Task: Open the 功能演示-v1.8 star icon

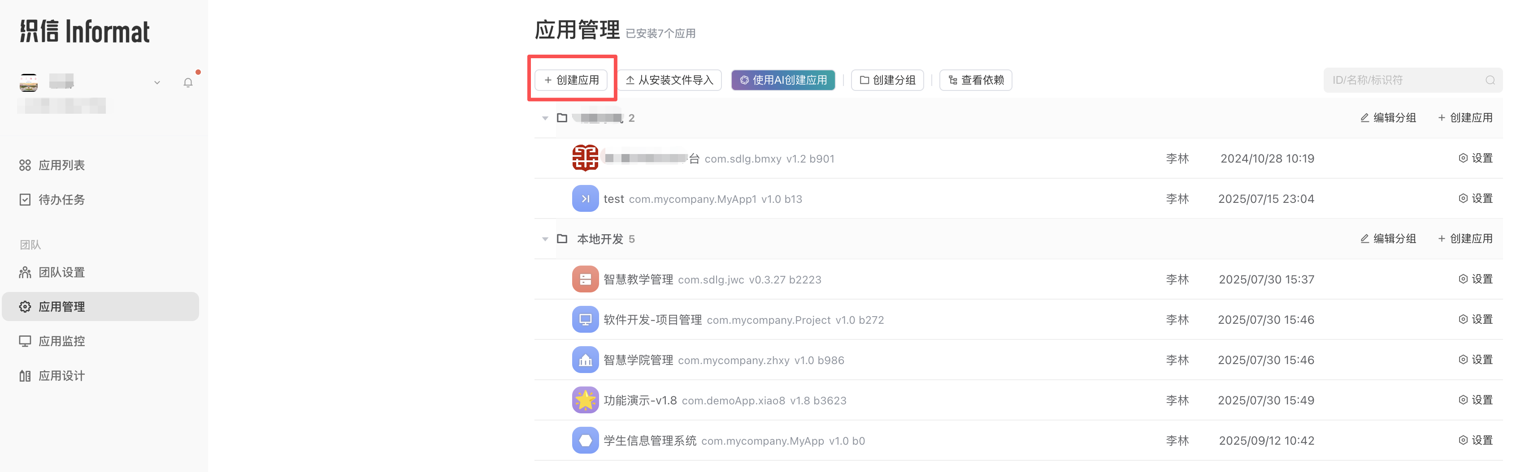Action: [585, 400]
